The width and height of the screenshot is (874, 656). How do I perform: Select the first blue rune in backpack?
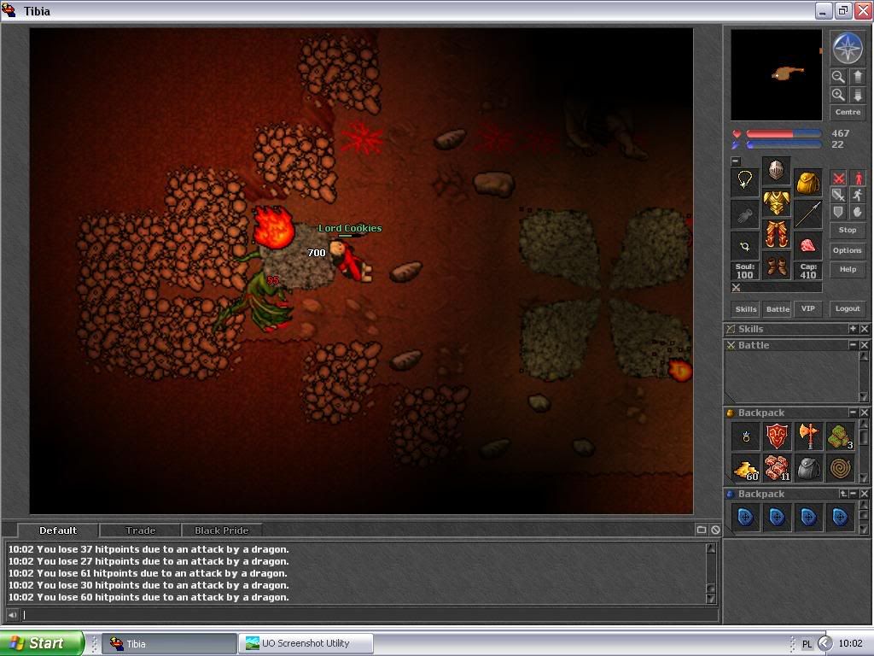click(745, 517)
